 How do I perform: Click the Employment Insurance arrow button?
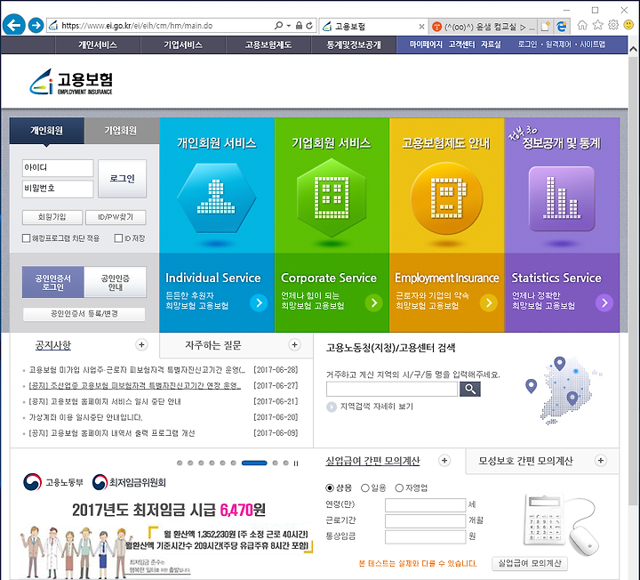pos(489,302)
